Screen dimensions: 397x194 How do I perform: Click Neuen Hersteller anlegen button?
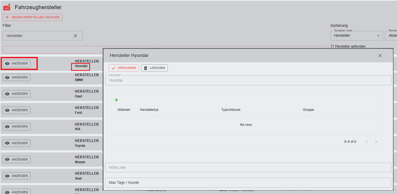(33, 17)
